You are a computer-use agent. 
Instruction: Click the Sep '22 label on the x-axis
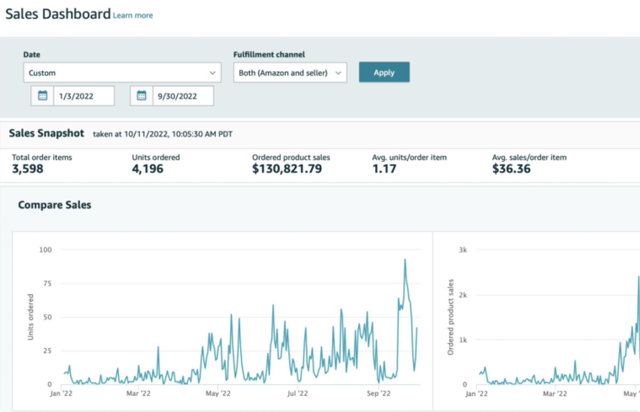pyautogui.click(x=378, y=393)
